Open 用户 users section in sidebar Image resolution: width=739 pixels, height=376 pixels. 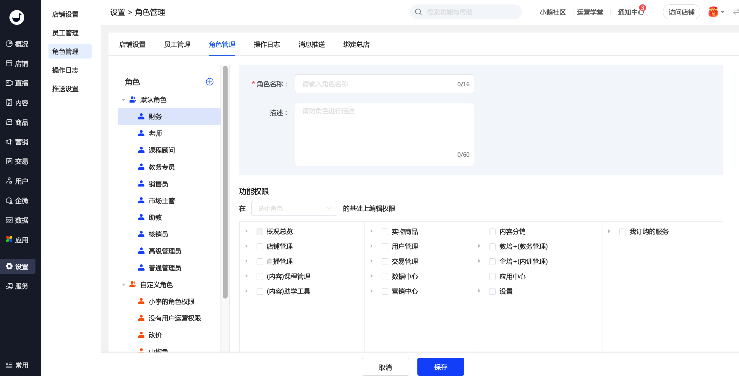pos(17,181)
